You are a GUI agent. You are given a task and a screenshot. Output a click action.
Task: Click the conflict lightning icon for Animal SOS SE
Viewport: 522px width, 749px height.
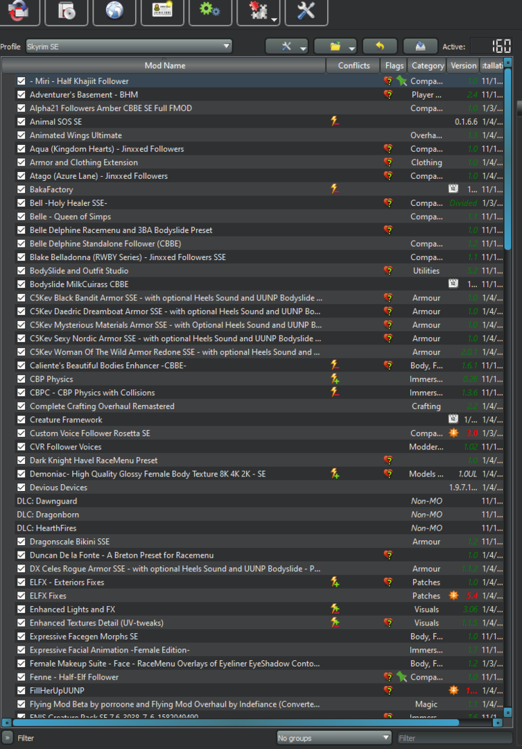(335, 121)
